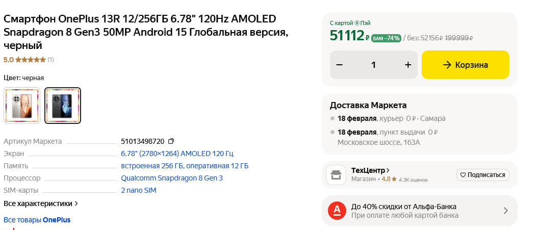Click the memory 256 ГБ spec link
Image resolution: width=539 pixels, height=230 pixels.
pos(185,166)
